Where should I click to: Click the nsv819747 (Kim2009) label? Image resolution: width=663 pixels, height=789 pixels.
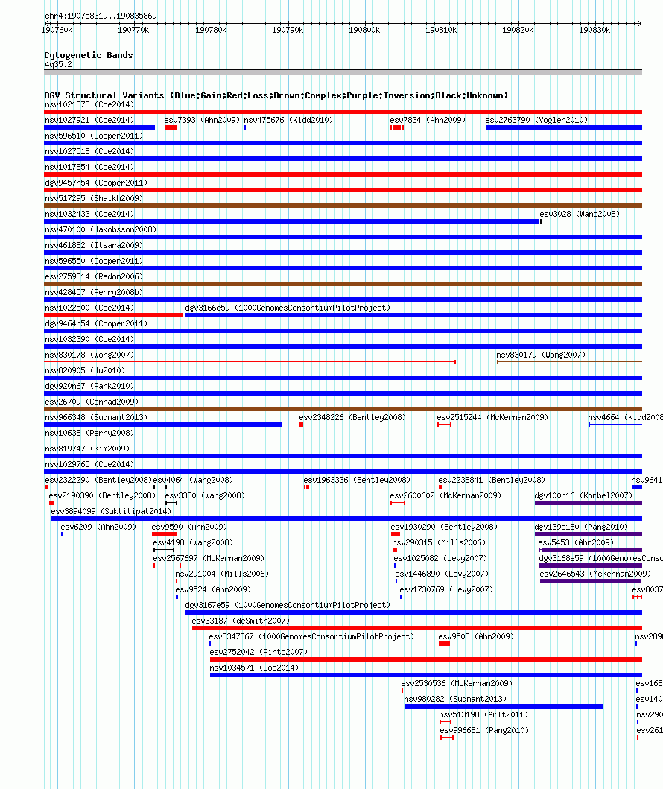coord(87,449)
